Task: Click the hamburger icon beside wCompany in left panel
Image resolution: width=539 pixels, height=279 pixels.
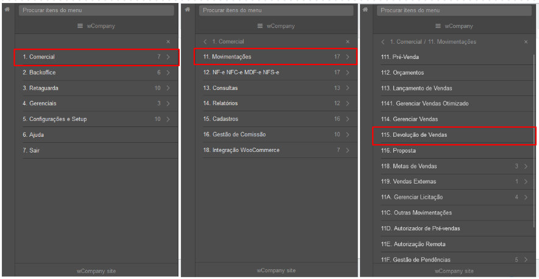Action: point(80,26)
